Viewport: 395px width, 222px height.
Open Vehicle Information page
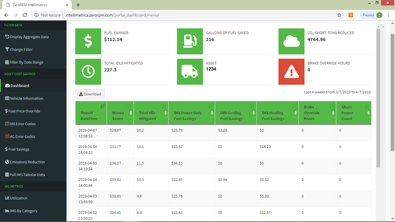click(24, 98)
